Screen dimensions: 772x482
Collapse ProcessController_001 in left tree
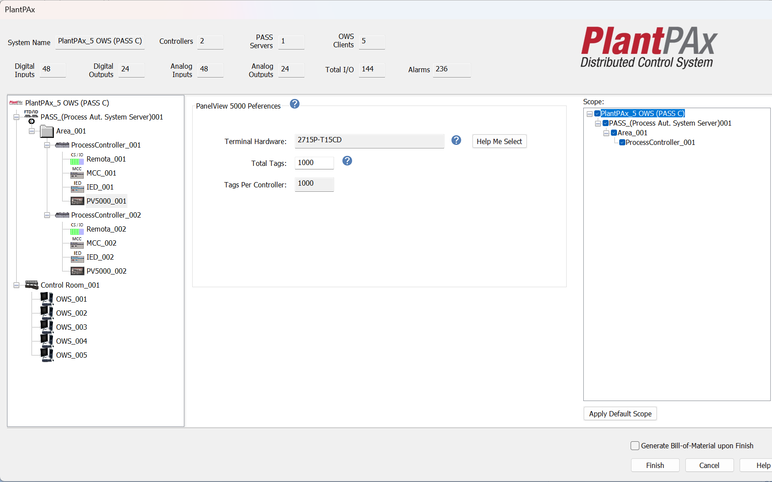(47, 145)
